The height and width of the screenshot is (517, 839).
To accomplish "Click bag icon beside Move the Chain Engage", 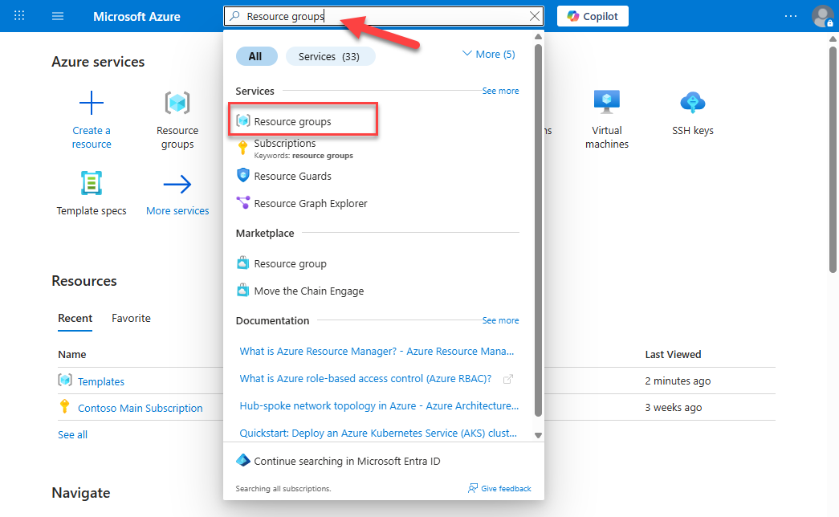I will pyautogui.click(x=243, y=290).
